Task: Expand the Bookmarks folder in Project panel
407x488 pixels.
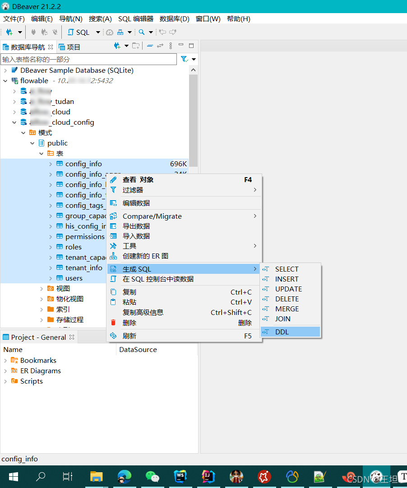Action: pos(5,361)
